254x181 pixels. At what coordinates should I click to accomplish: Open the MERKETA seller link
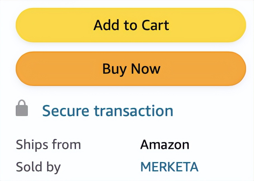(x=169, y=167)
